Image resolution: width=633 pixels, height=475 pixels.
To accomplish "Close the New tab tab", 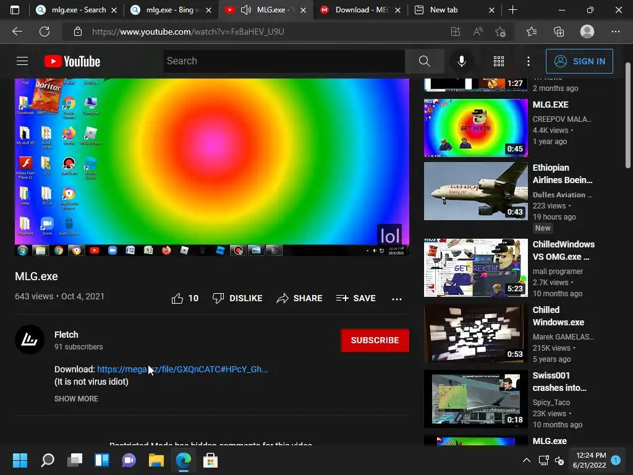I will point(491,10).
